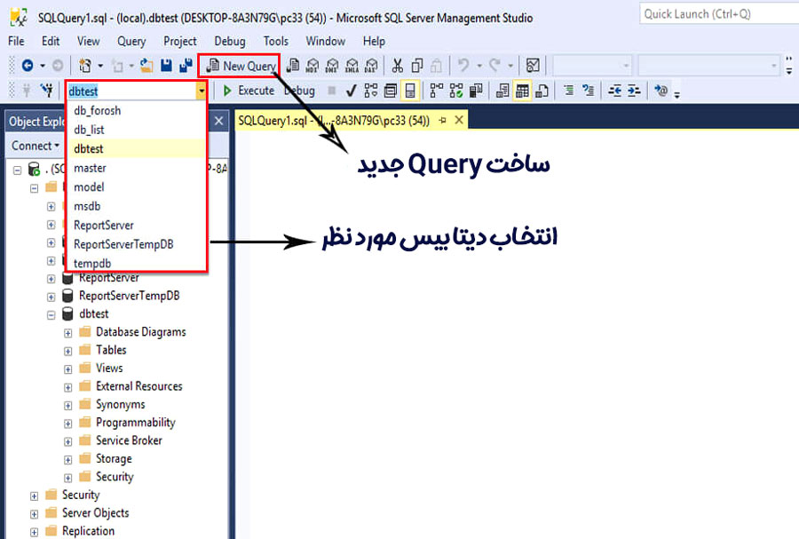This screenshot has height=539, width=799.
Task: Click the Parse checkmark icon
Action: (351, 91)
